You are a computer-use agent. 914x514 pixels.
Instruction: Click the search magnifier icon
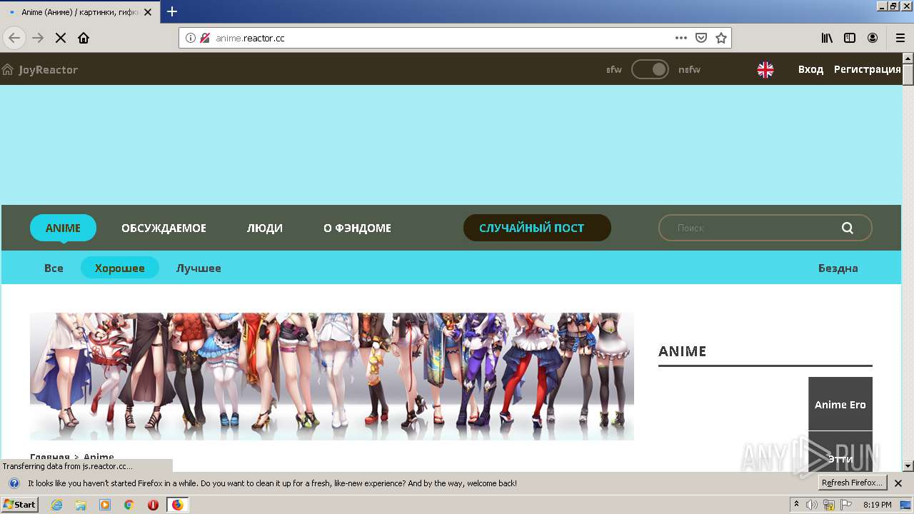point(848,228)
